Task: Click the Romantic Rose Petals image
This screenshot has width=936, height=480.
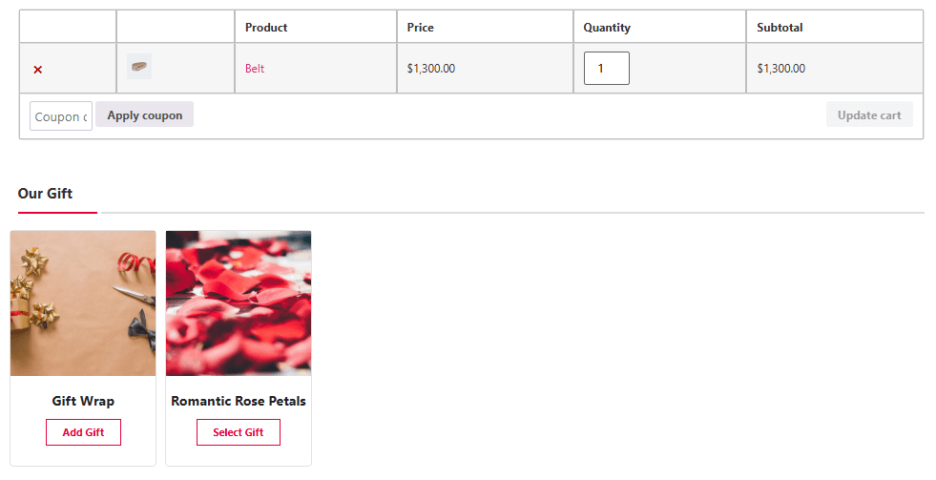Action: tap(239, 303)
